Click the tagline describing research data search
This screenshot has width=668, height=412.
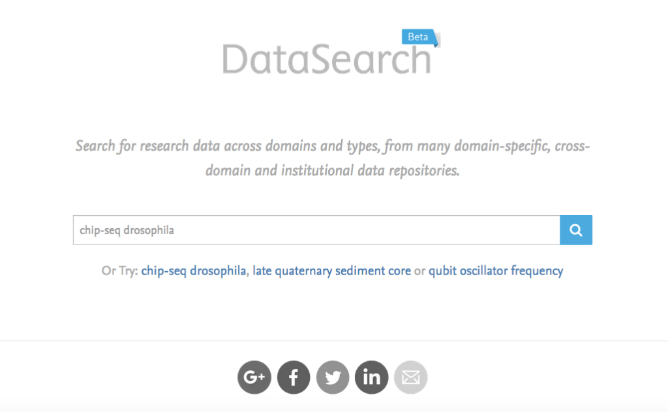[332, 157]
